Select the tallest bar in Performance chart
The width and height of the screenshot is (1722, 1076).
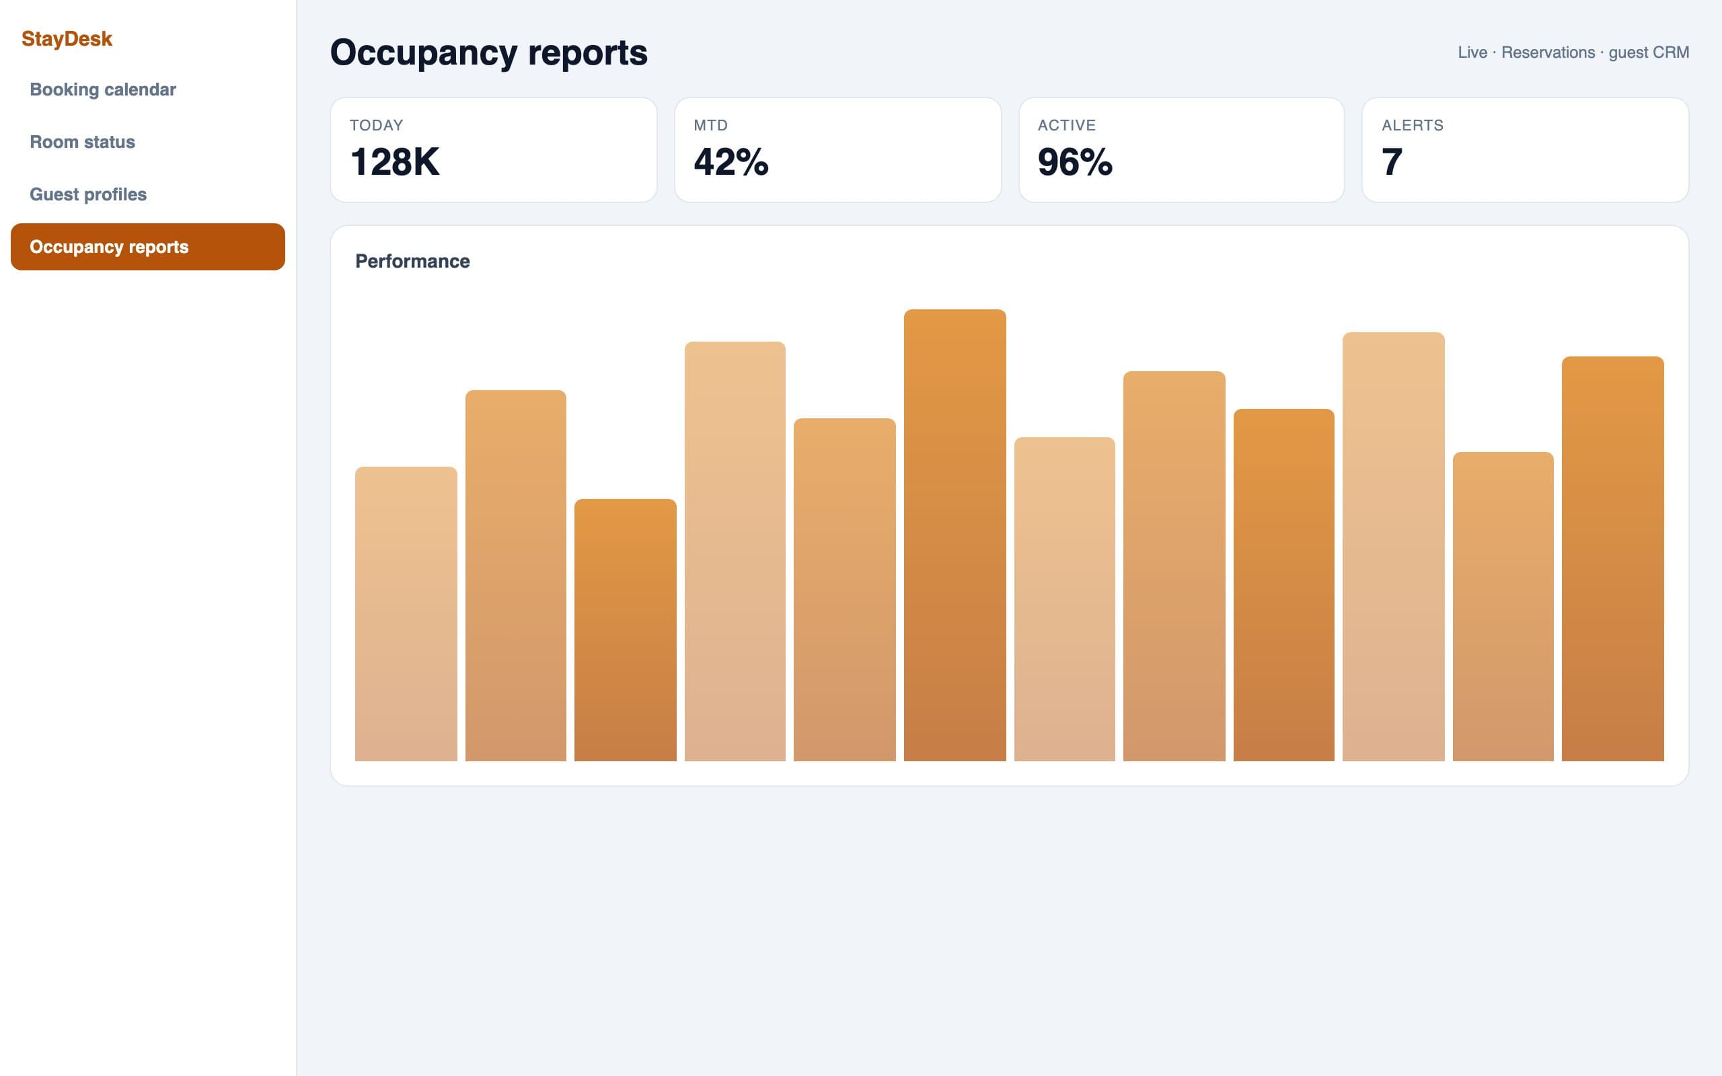pyautogui.click(x=955, y=535)
